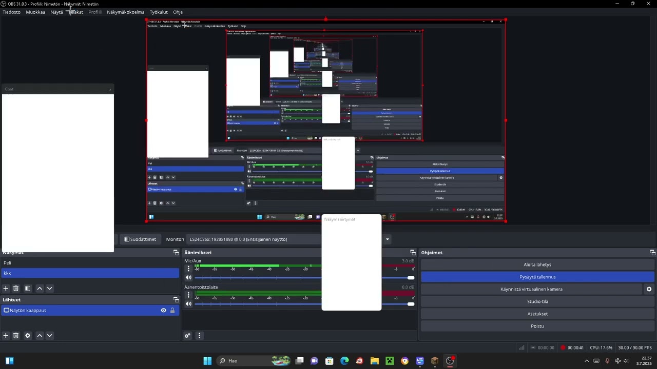Open virtual camera settings gear
Screen dimensions: 657x369
point(649,289)
